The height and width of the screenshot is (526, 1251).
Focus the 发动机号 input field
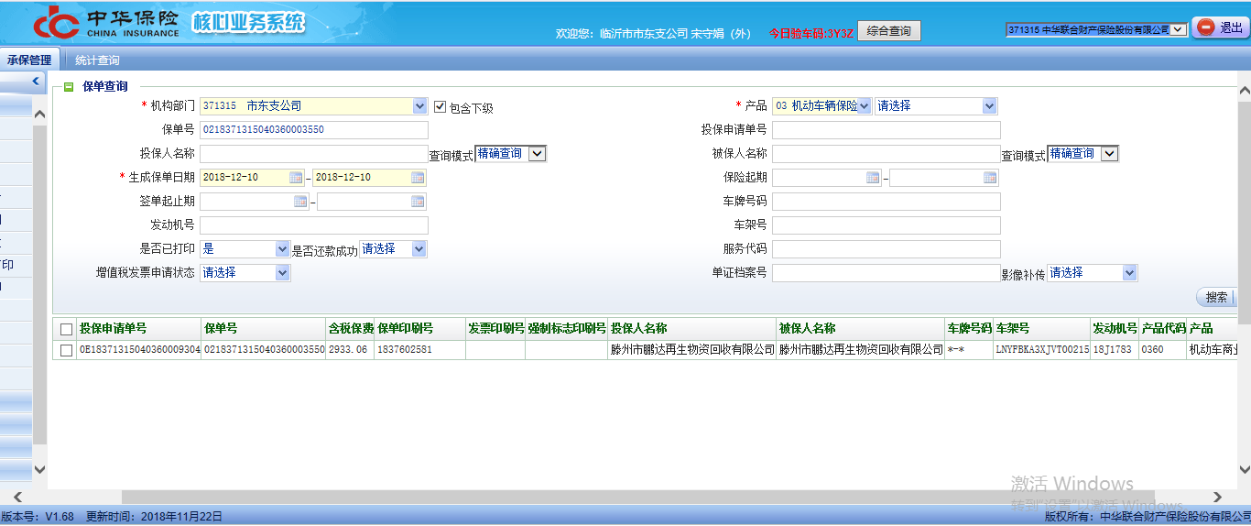point(314,225)
